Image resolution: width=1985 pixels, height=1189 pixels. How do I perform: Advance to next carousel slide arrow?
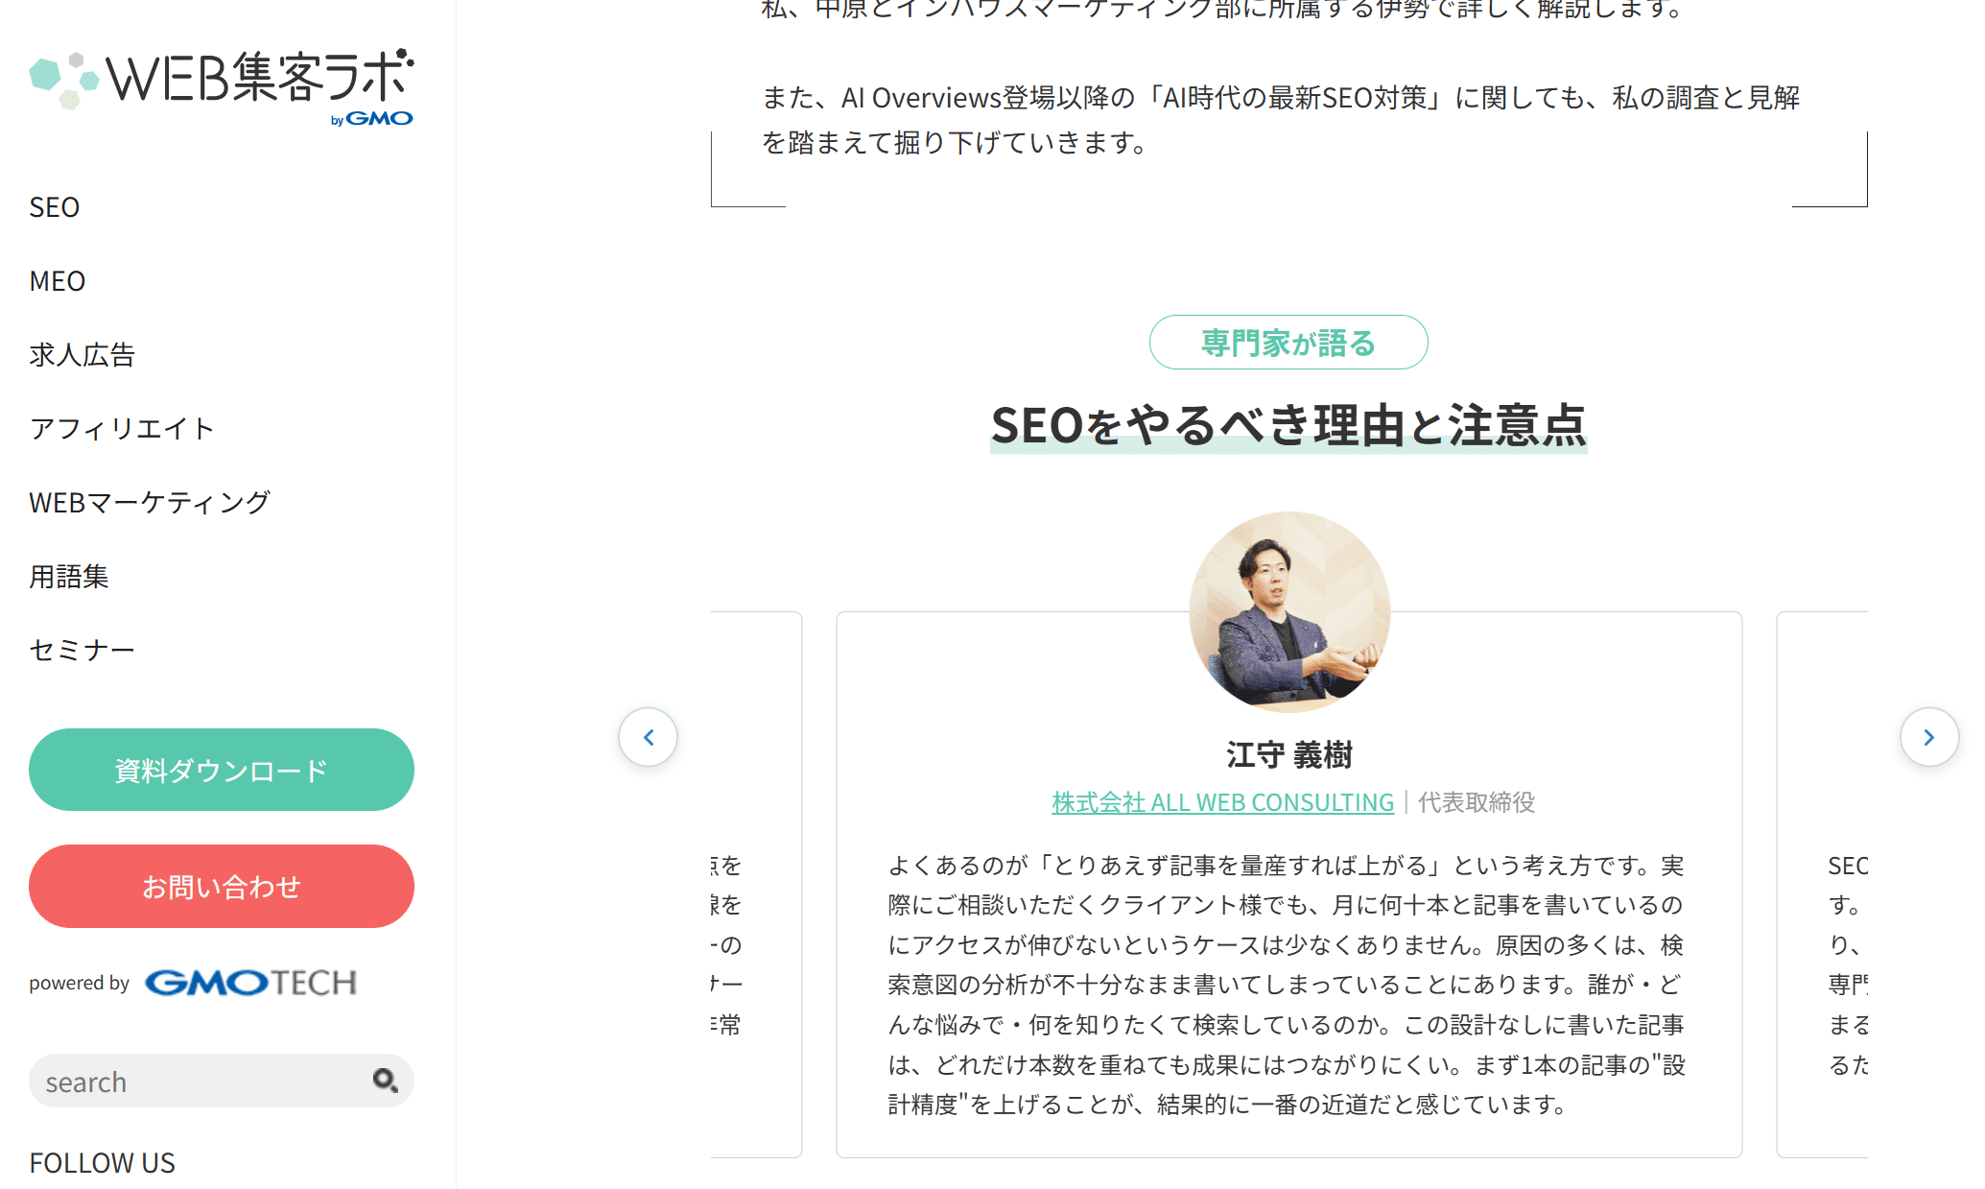click(1928, 737)
